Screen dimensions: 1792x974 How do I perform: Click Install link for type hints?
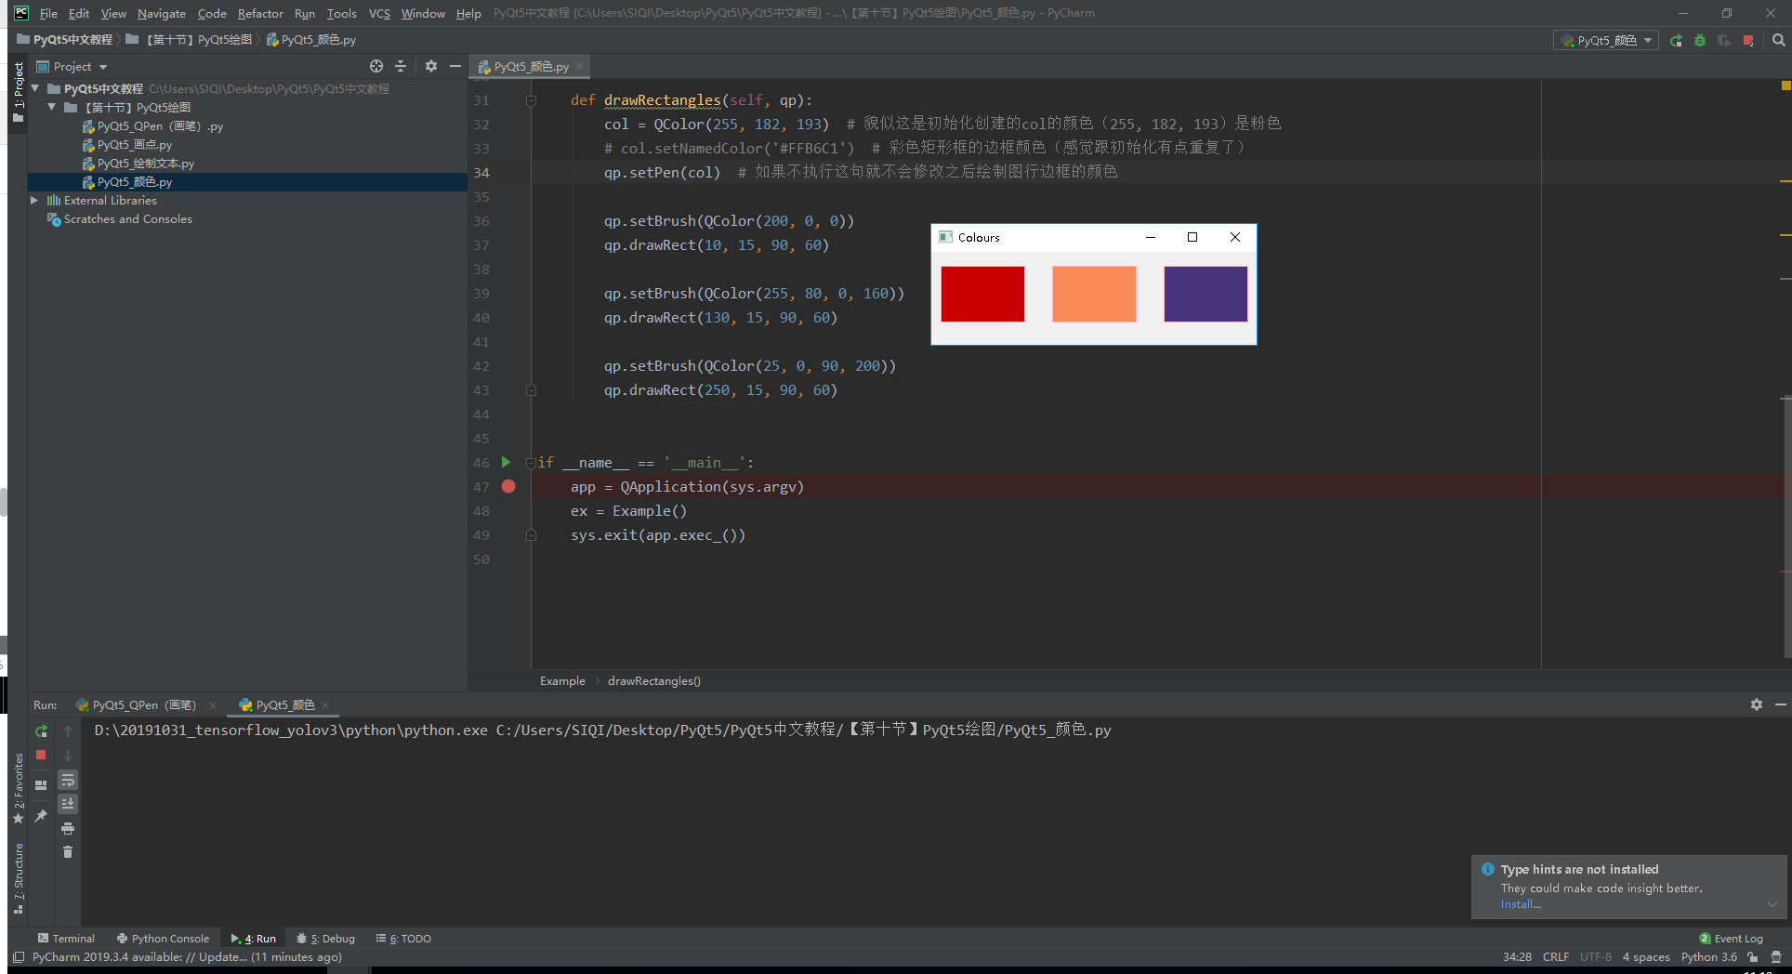1519,903
